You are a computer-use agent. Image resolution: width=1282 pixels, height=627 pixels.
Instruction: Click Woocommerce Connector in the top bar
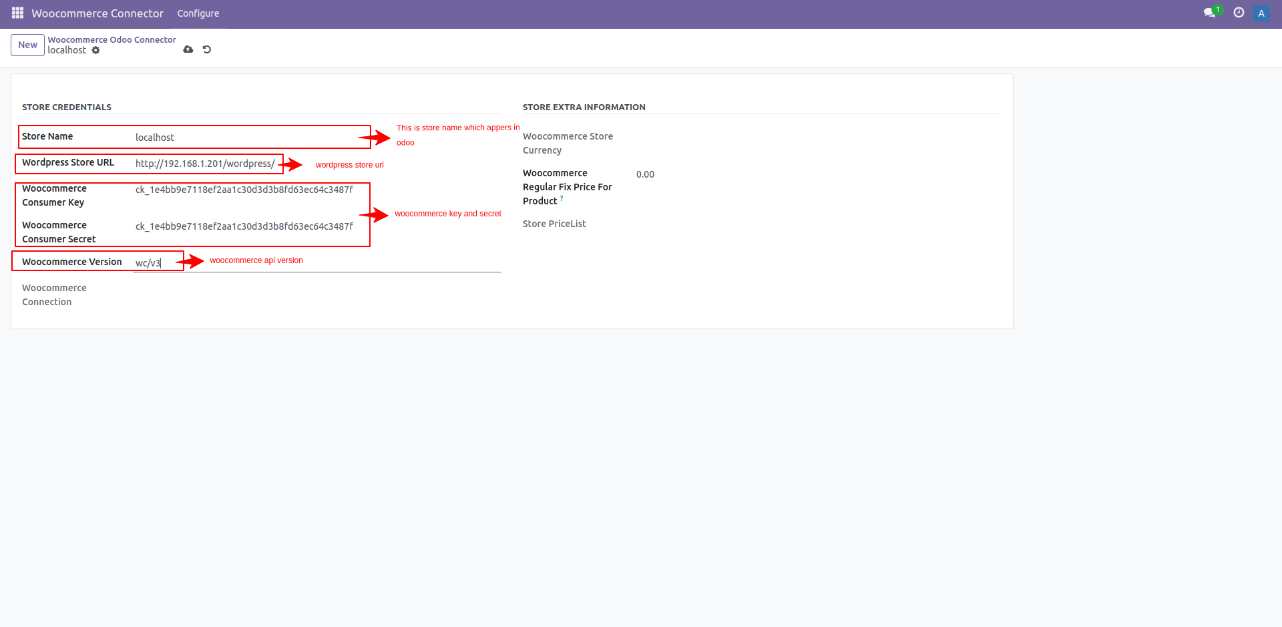(x=97, y=13)
